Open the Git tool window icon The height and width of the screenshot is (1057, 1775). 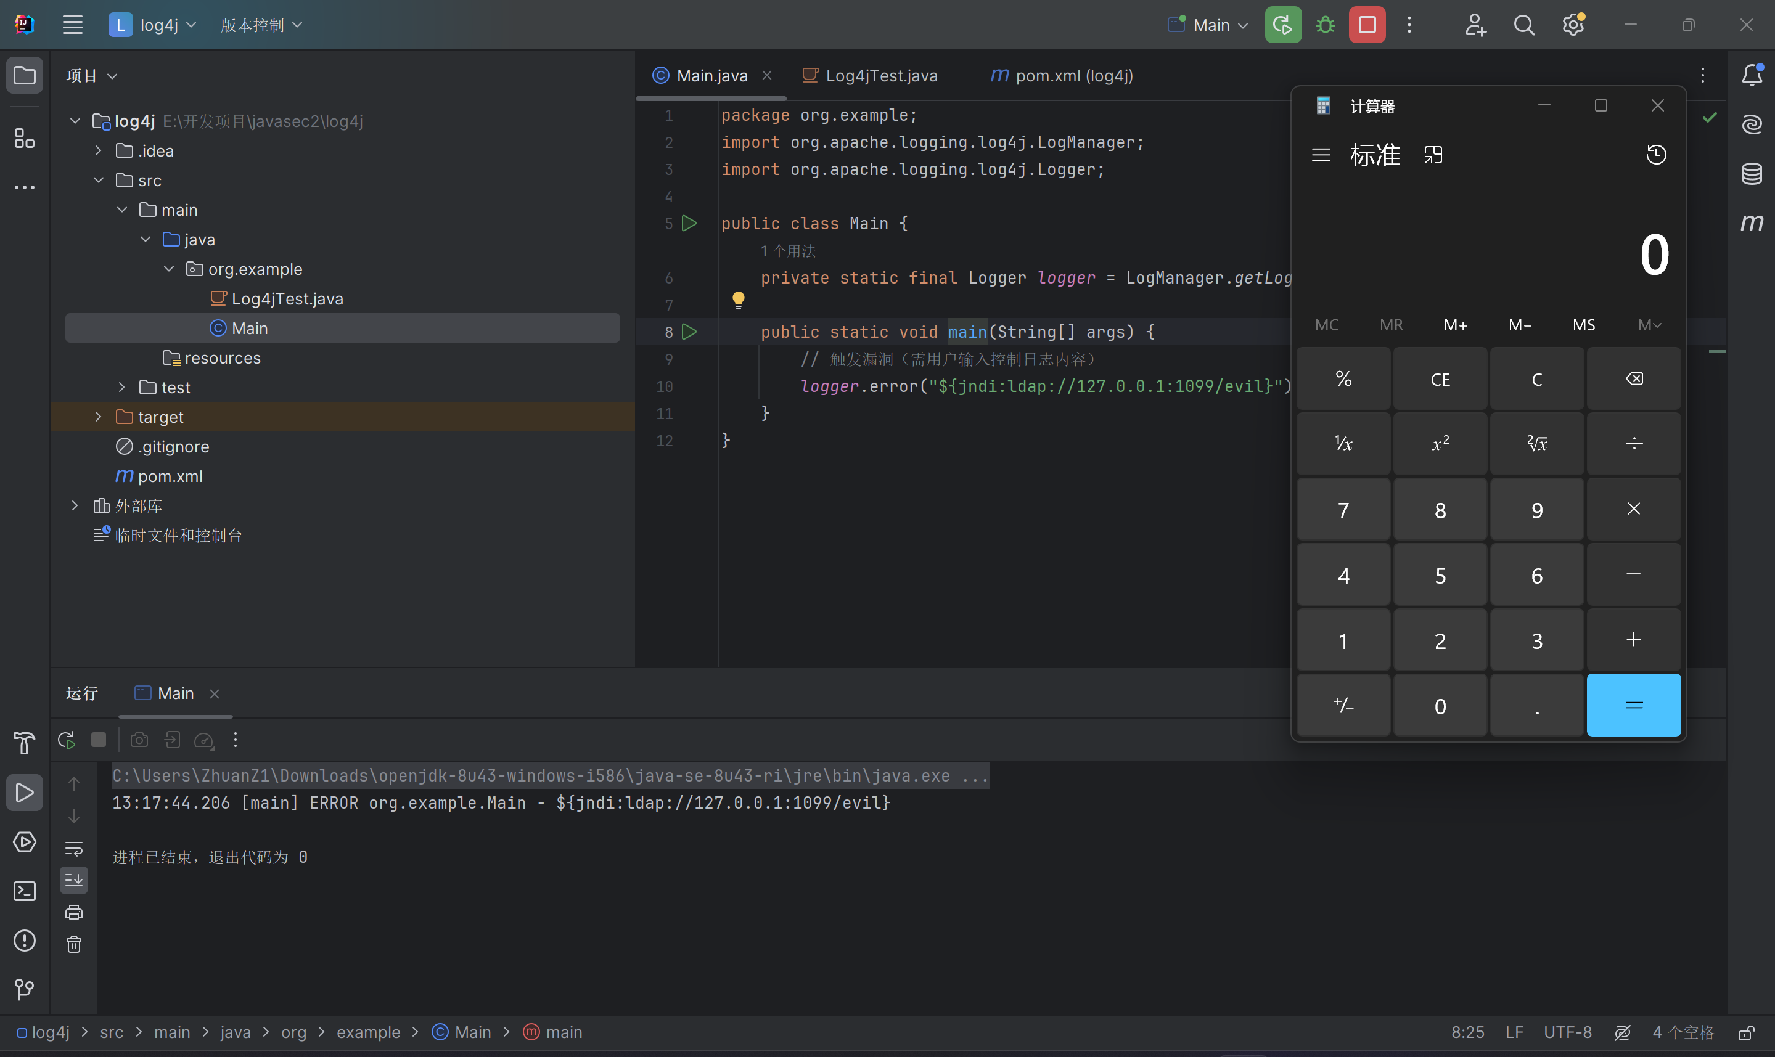point(25,989)
